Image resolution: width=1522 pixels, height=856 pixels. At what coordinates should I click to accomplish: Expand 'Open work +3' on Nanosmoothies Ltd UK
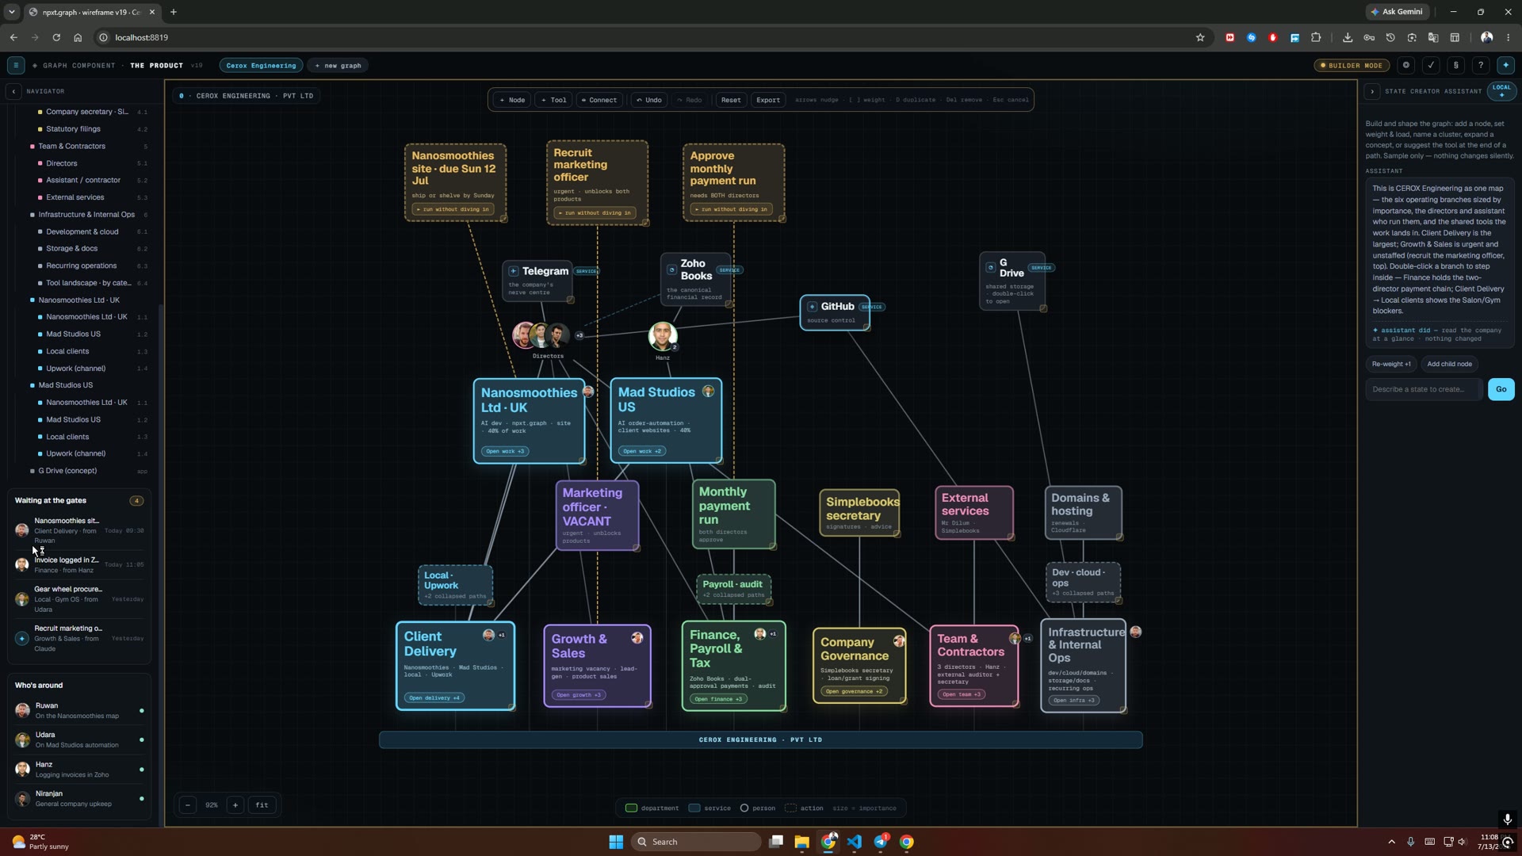505,451
